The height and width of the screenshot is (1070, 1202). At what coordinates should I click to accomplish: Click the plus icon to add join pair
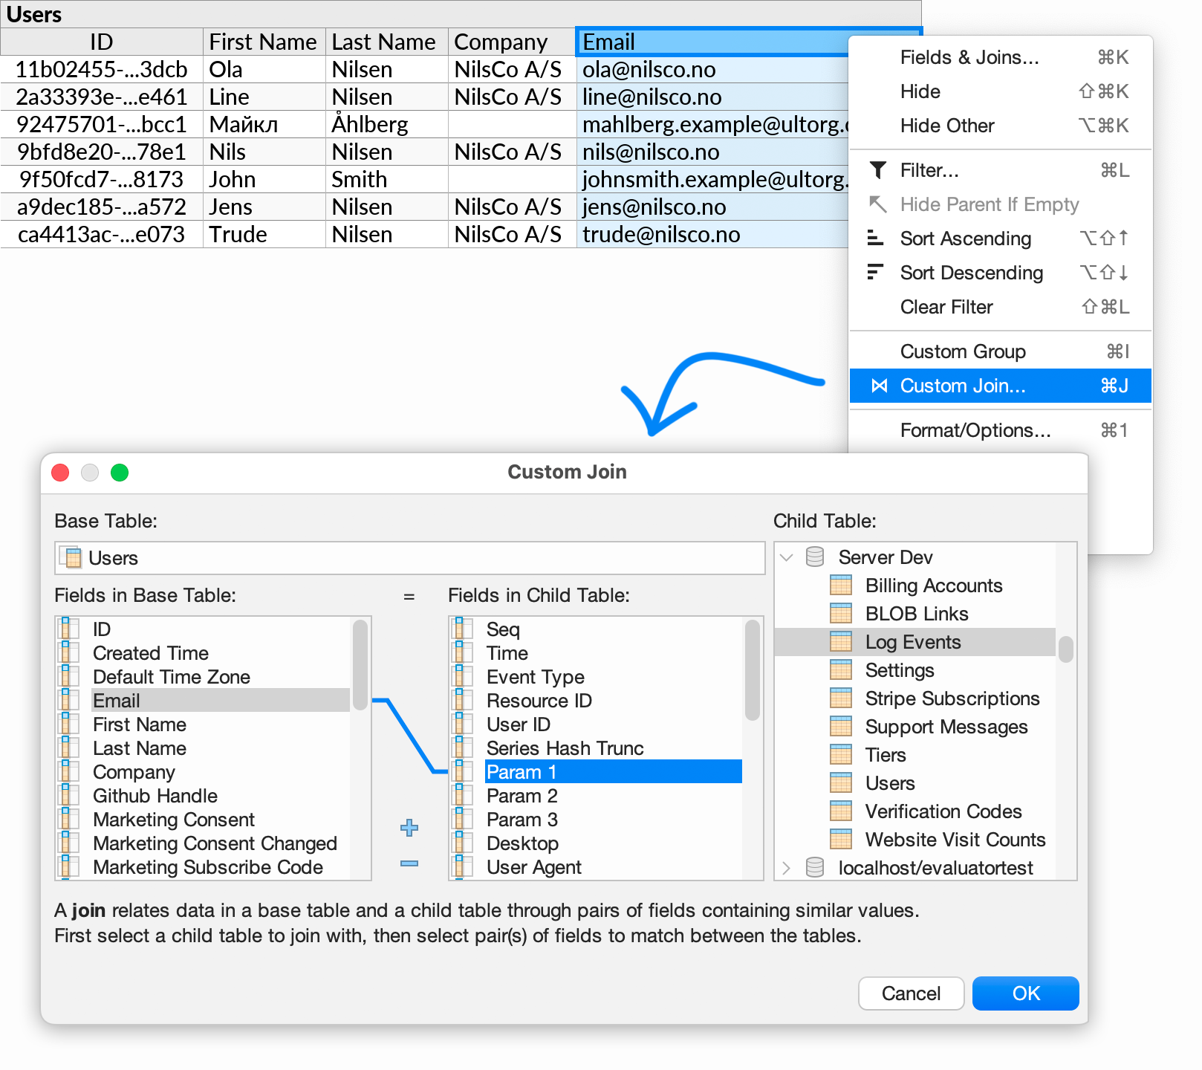coord(409,828)
